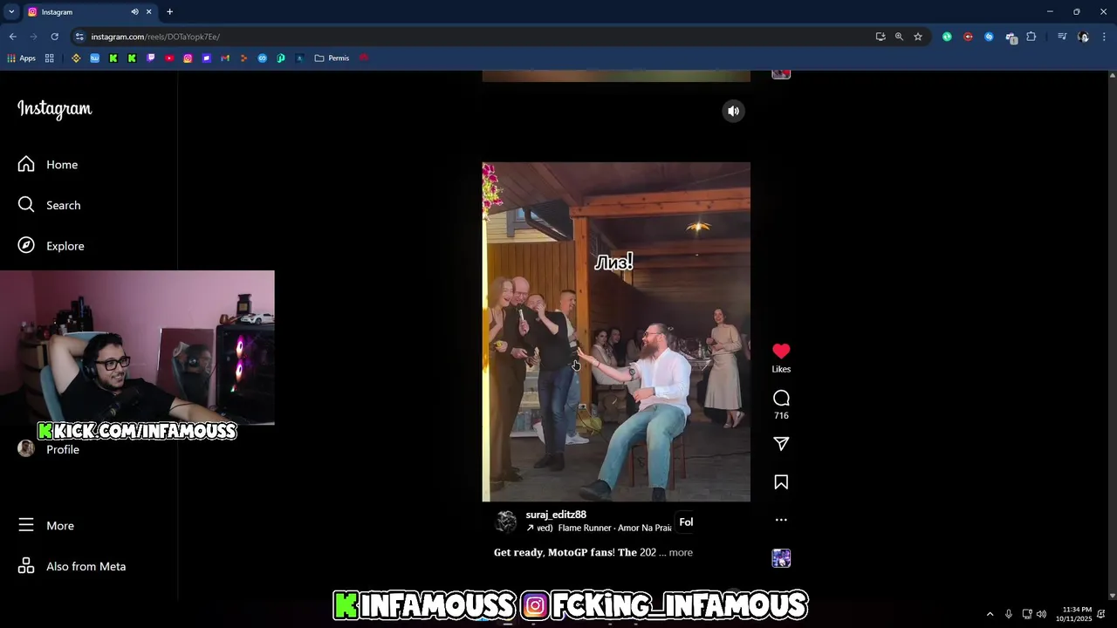Image resolution: width=1117 pixels, height=628 pixels.
Task: View site information icon in address bar
Action: [x=79, y=37]
